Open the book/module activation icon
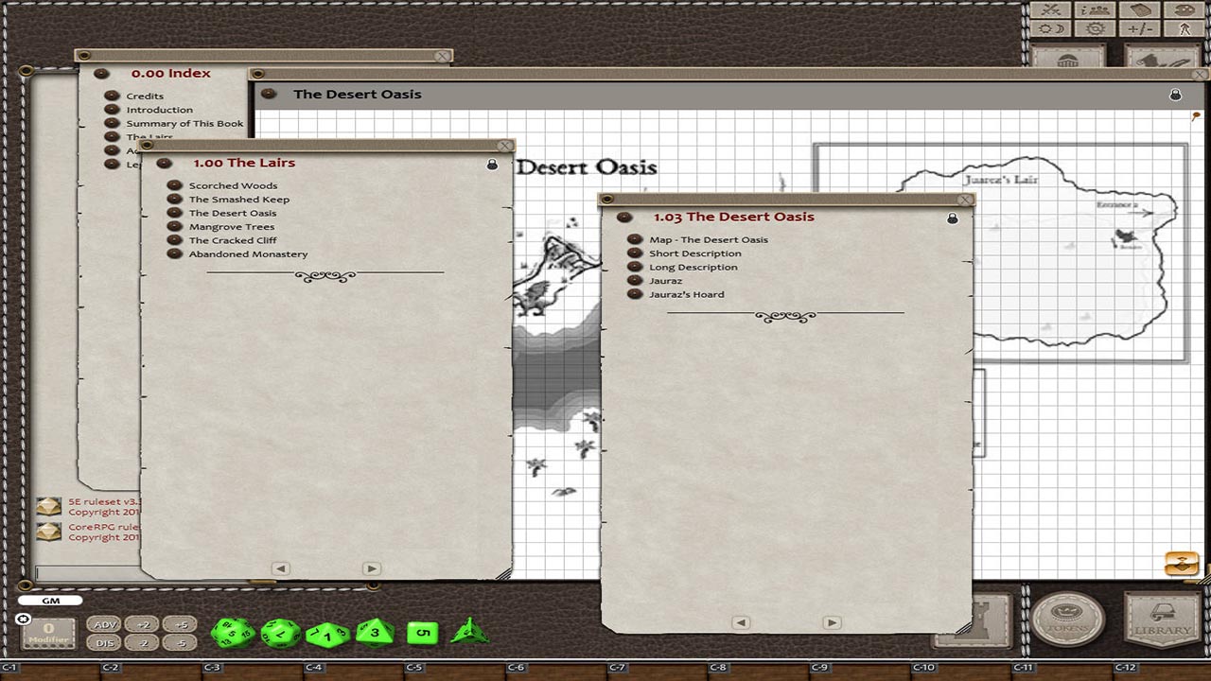Viewport: 1211px width, 681px height. [x=1138, y=11]
